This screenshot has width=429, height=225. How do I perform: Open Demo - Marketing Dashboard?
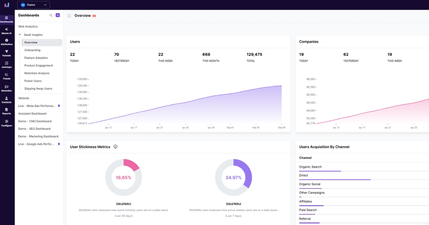(x=38, y=136)
